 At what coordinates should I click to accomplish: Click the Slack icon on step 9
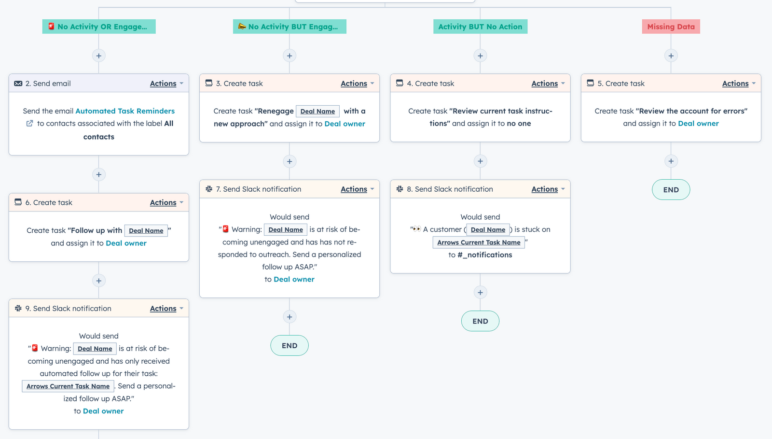pos(18,308)
